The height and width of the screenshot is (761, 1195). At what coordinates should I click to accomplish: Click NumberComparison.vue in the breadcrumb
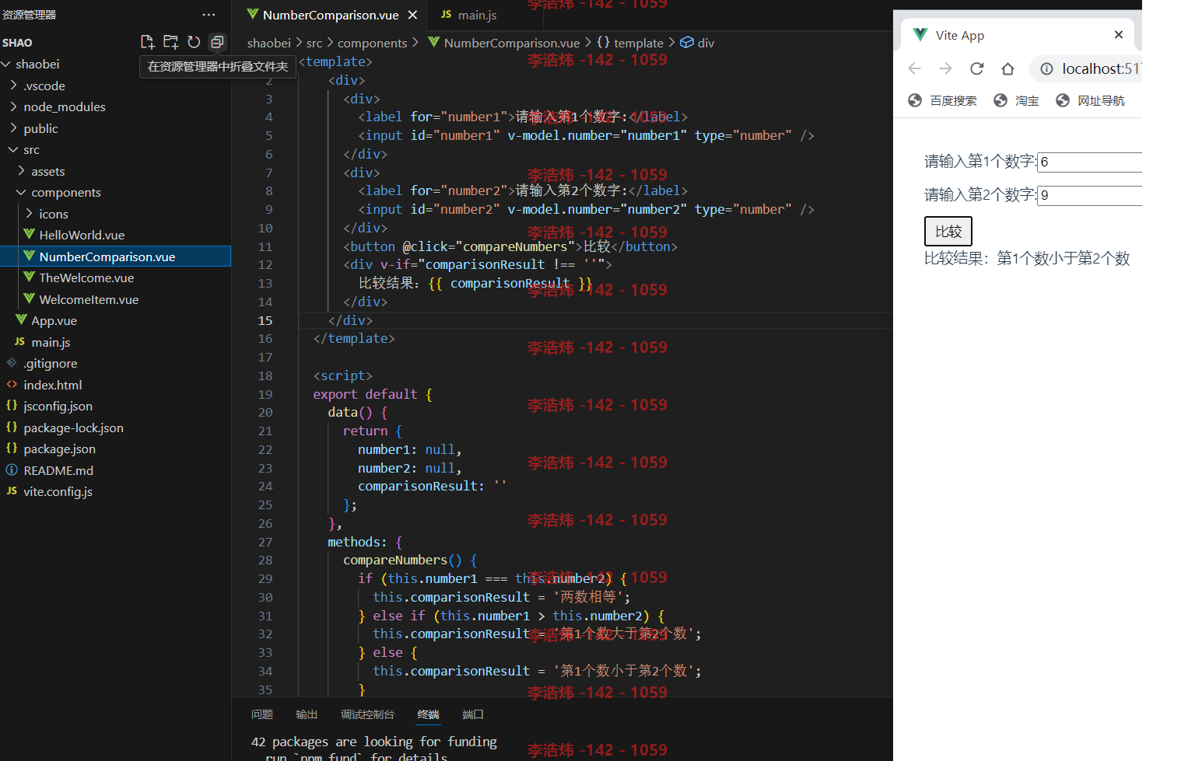511,43
